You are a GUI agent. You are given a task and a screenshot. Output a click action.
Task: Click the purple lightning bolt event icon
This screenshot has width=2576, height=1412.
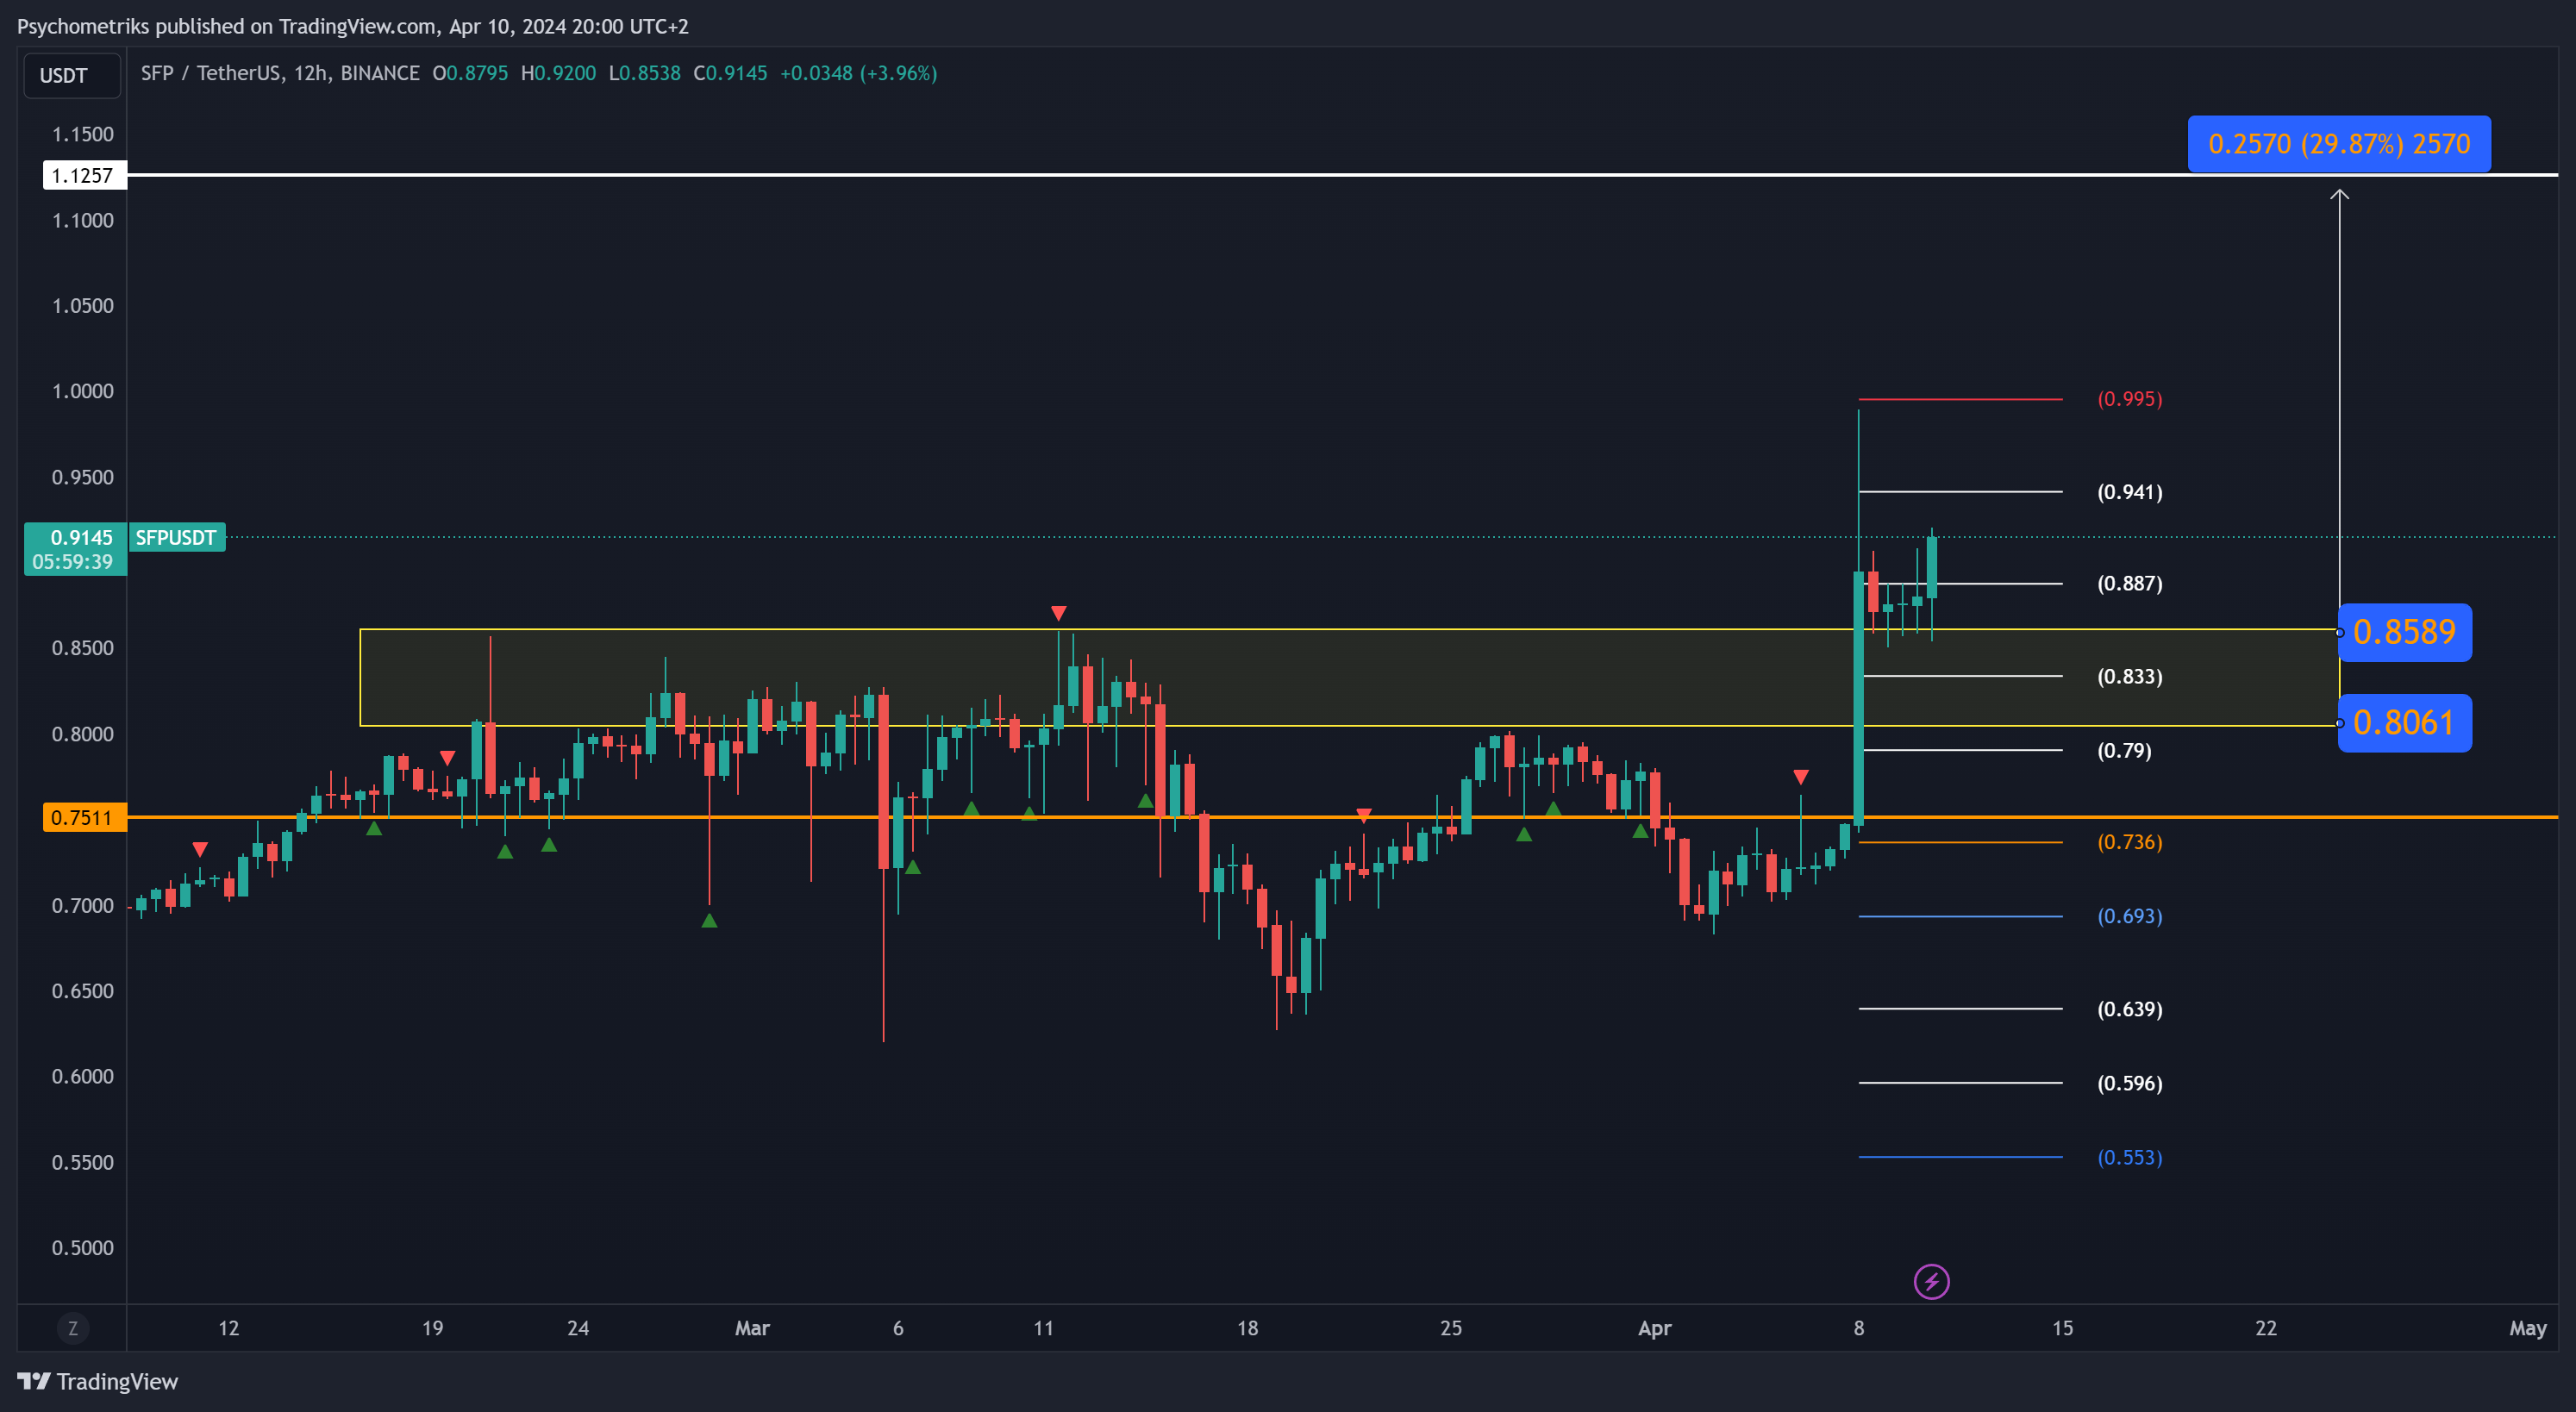tap(1931, 1281)
